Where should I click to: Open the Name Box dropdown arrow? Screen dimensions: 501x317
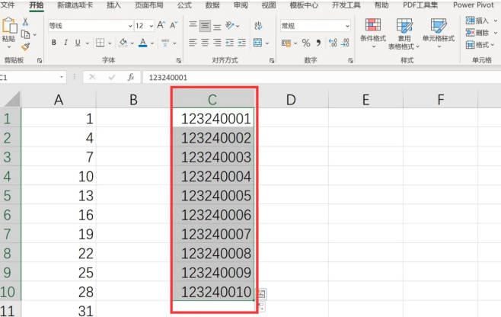click(x=62, y=77)
